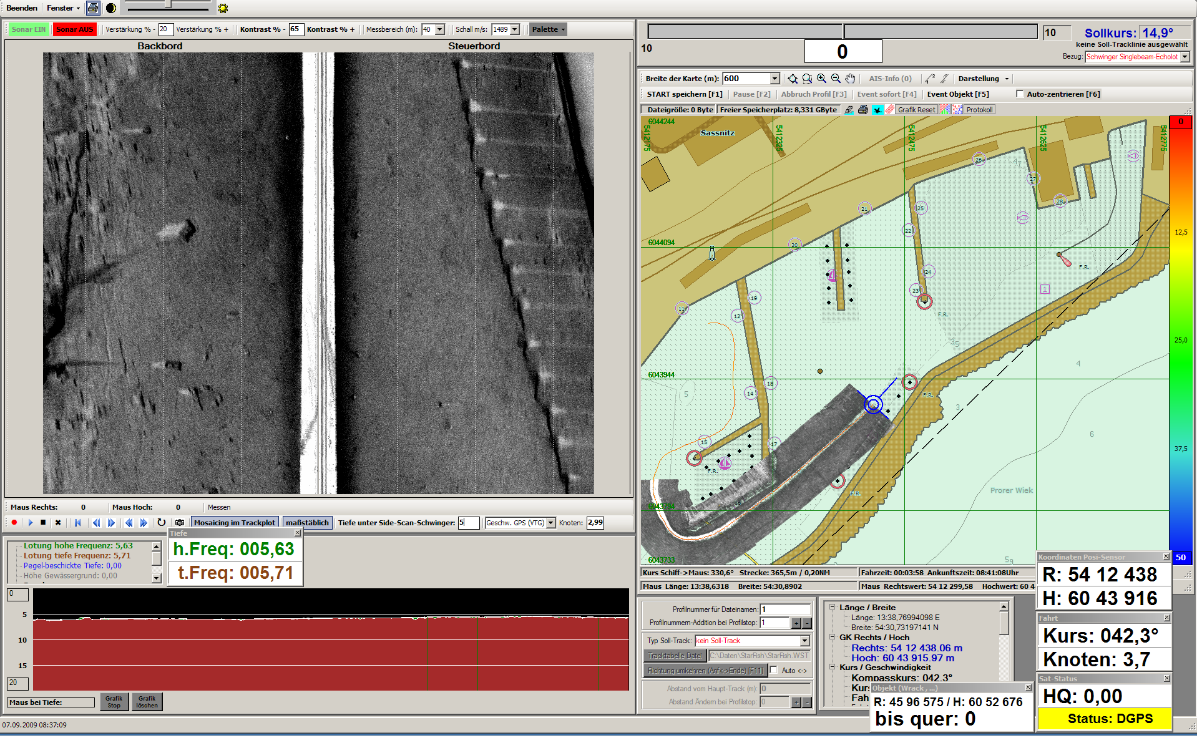The height and width of the screenshot is (748, 1202).
Task: Click the printer icon in top menu bar
Action: [x=93, y=8]
